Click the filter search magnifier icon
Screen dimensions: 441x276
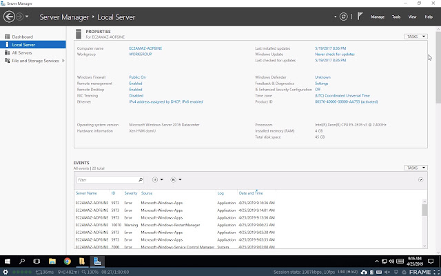point(141,179)
